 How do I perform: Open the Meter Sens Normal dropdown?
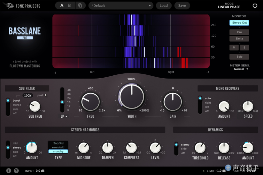tap(241, 69)
